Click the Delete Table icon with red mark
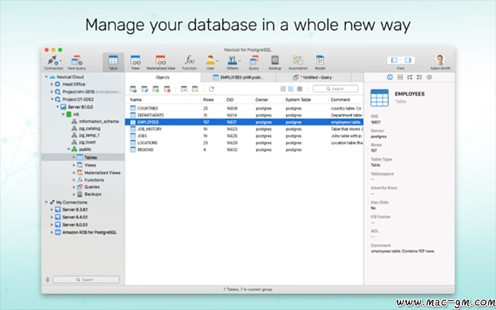The height and width of the screenshot is (310, 496). coord(167,89)
